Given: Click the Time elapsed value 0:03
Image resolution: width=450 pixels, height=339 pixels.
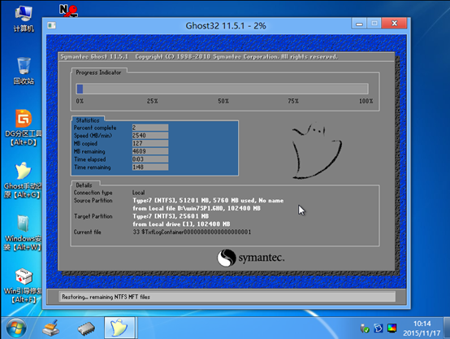Looking at the screenshot, I should click(150, 159).
